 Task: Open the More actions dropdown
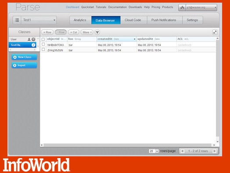(x=87, y=32)
